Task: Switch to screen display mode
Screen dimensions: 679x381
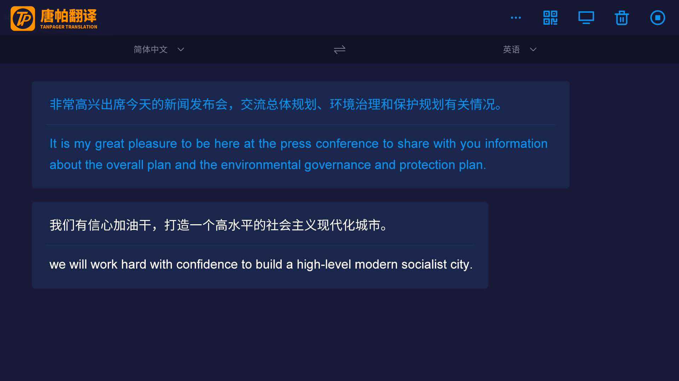Action: click(586, 18)
